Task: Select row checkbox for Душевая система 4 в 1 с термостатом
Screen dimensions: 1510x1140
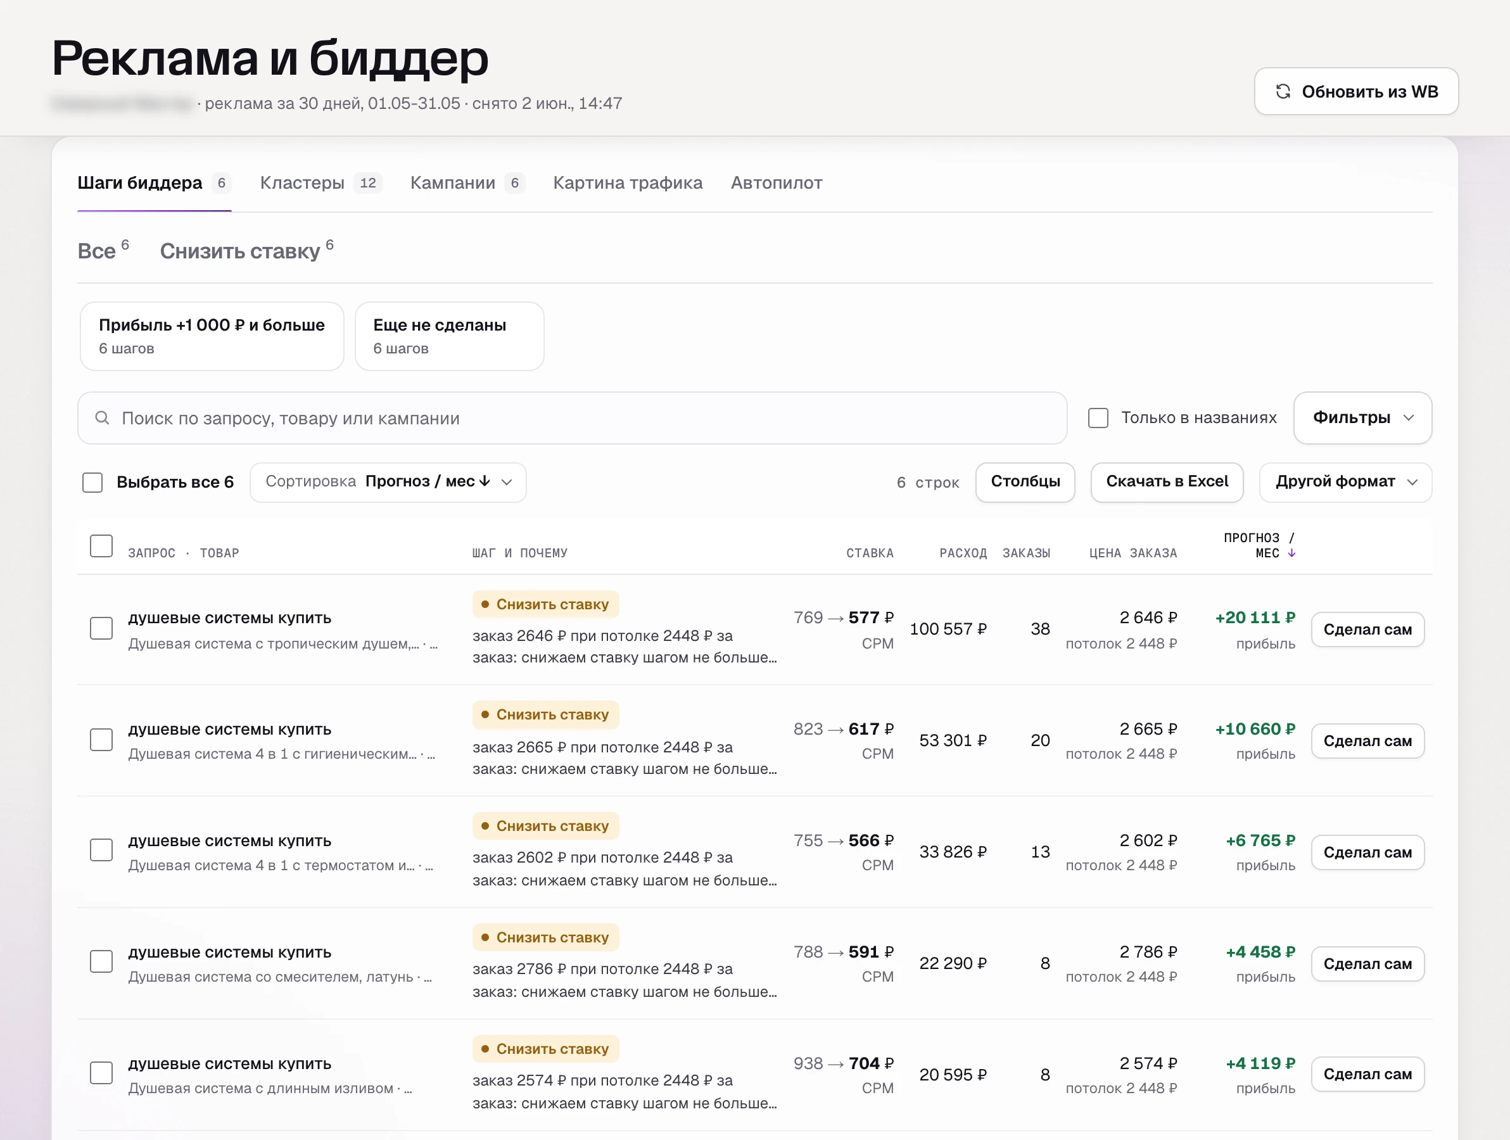Action: tap(101, 850)
